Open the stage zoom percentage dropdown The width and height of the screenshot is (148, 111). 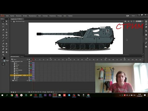point(142,21)
